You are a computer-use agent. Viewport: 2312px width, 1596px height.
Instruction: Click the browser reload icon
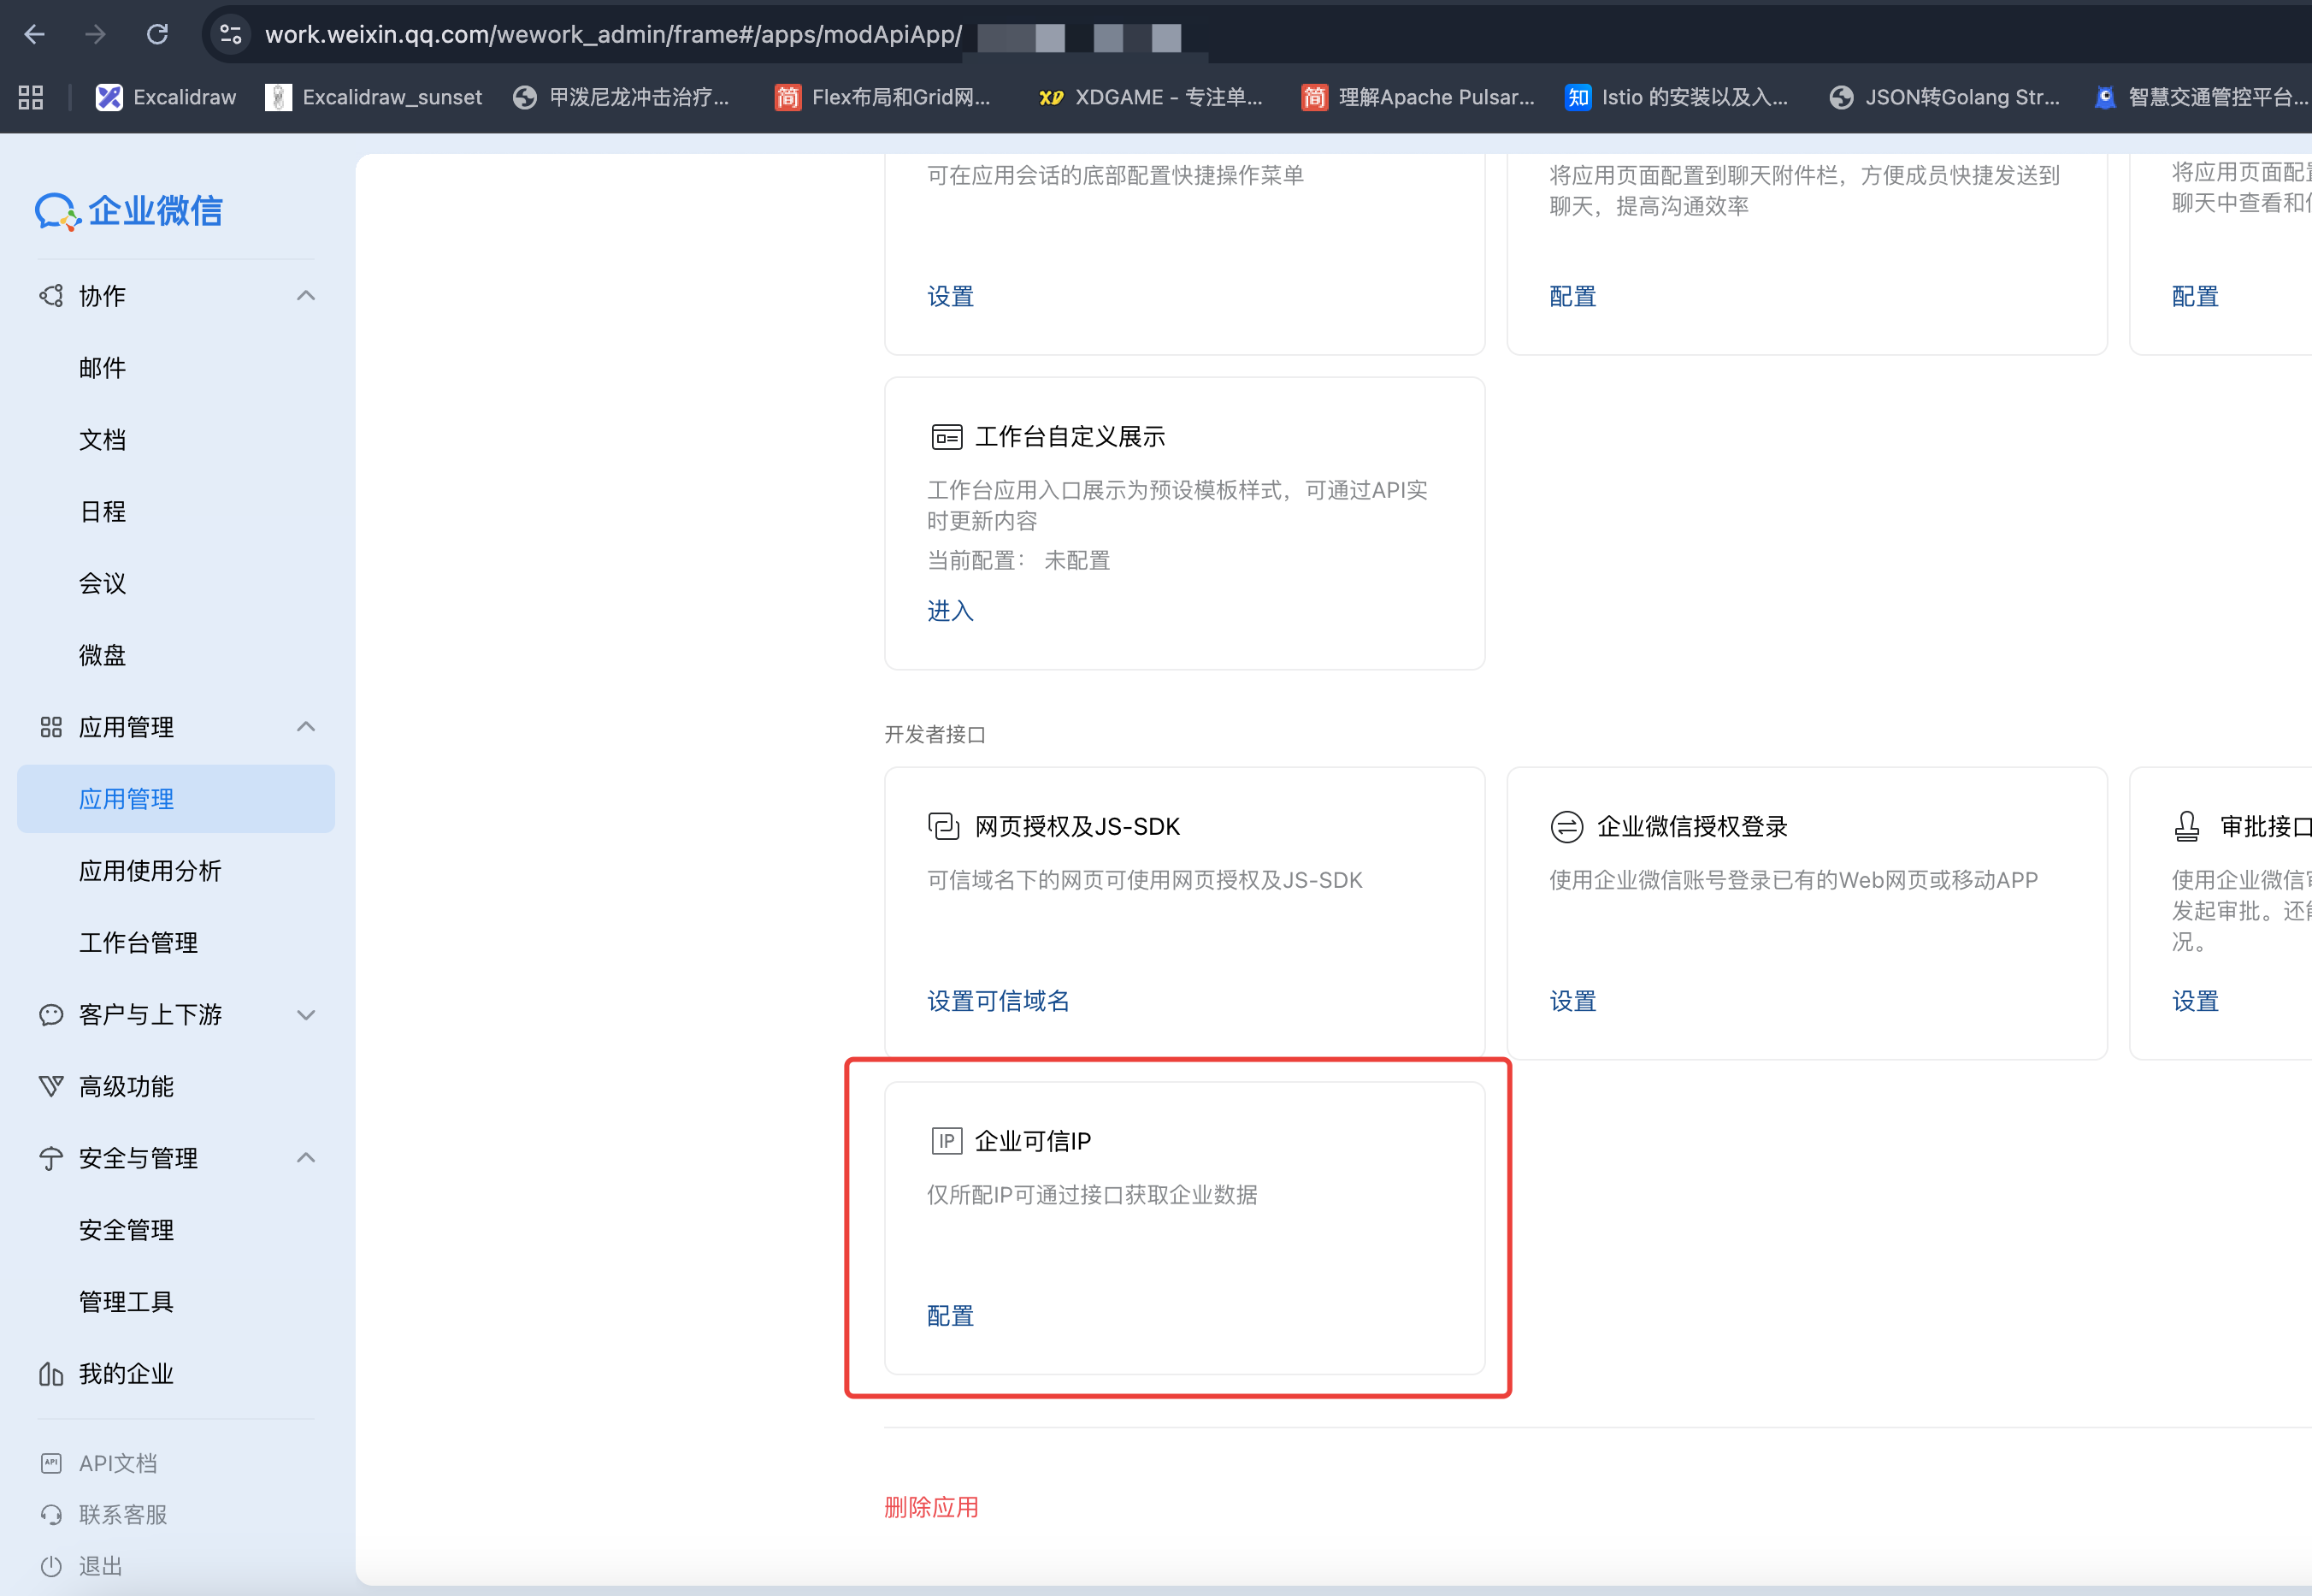pyautogui.click(x=157, y=33)
